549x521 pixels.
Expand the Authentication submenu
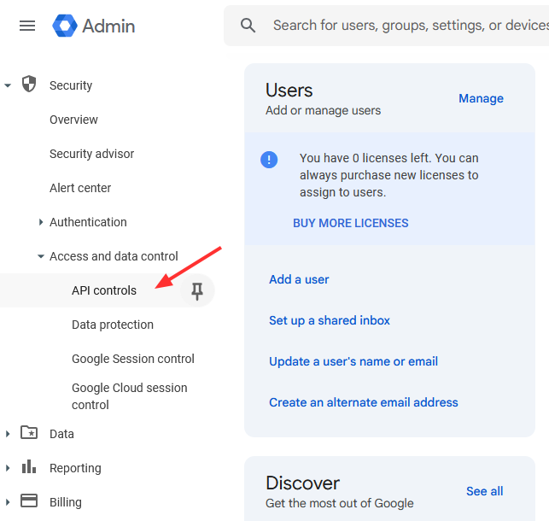(x=41, y=222)
